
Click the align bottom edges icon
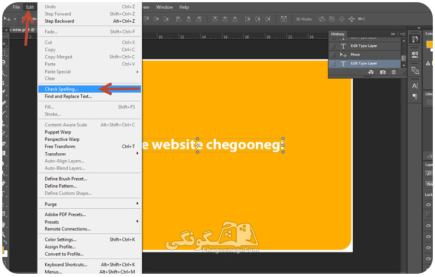click(x=166, y=19)
